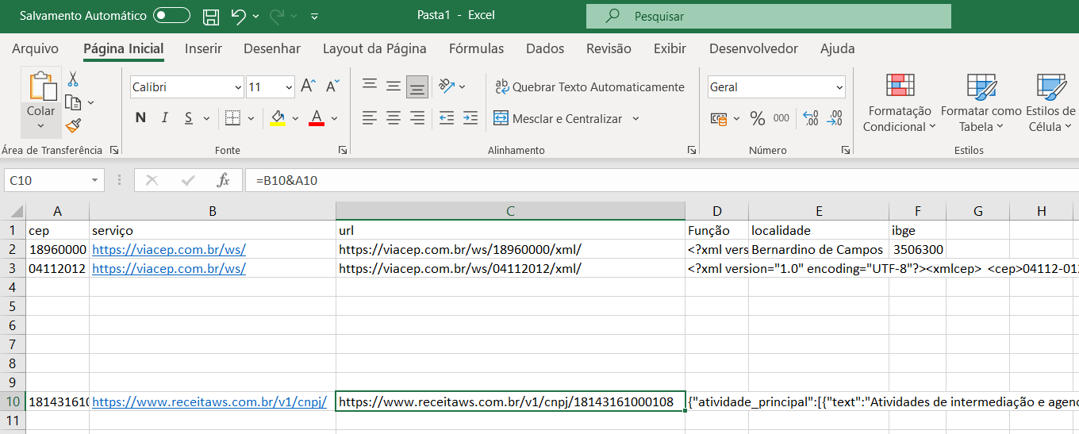This screenshot has height=434, width=1079.
Task: Expand the Colar paste options arrow
Action: [40, 125]
